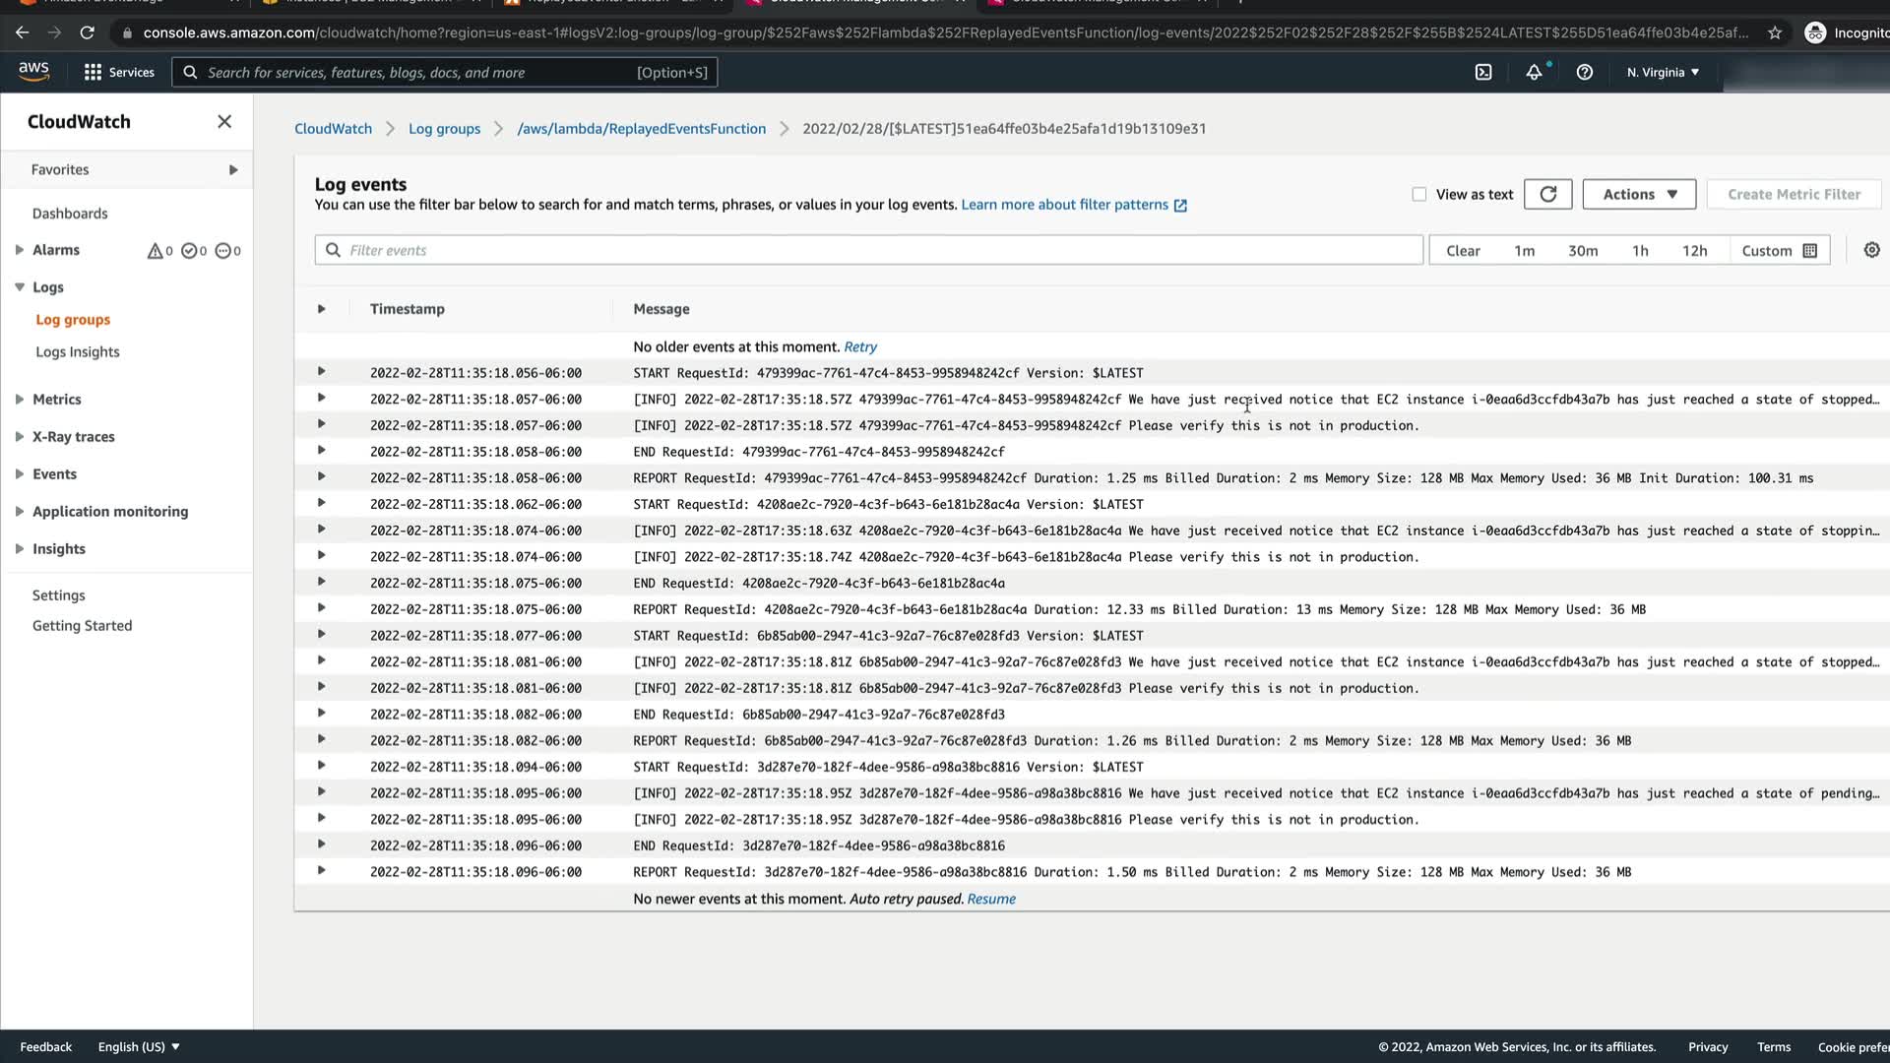Close the CloudWatch navigation panel
This screenshot has width=1890, height=1063.
(x=224, y=121)
